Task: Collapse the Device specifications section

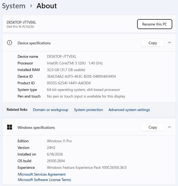Action: point(170,43)
